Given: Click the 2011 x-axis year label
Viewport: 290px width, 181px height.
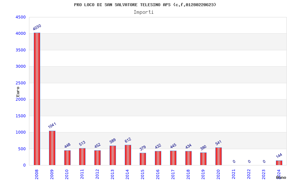Looking at the screenshot, I should coord(82,174).
